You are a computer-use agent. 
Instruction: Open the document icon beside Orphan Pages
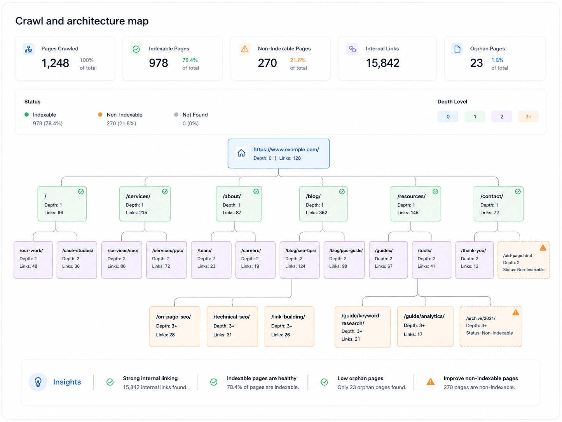tap(457, 49)
